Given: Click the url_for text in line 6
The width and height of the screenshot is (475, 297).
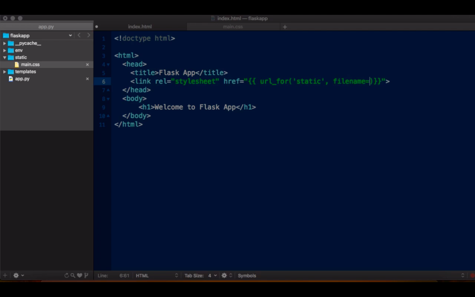Looking at the screenshot, I should tap(274, 81).
